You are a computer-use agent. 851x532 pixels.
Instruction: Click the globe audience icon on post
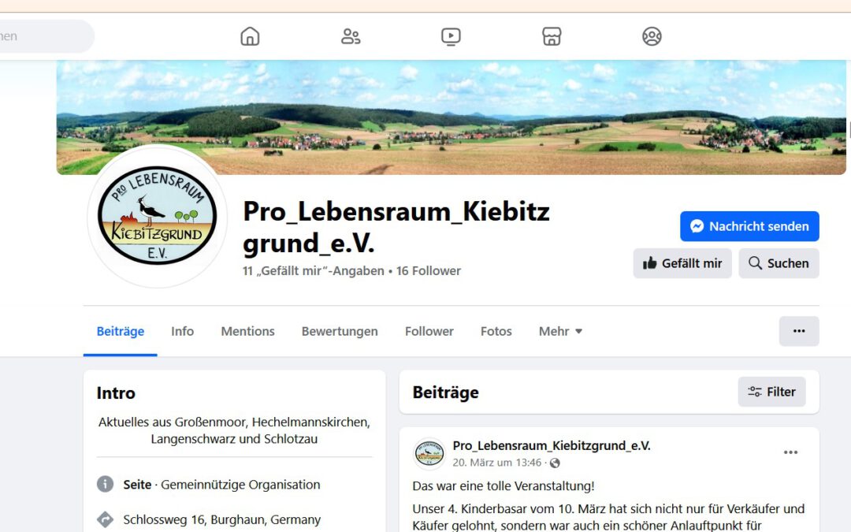555,463
